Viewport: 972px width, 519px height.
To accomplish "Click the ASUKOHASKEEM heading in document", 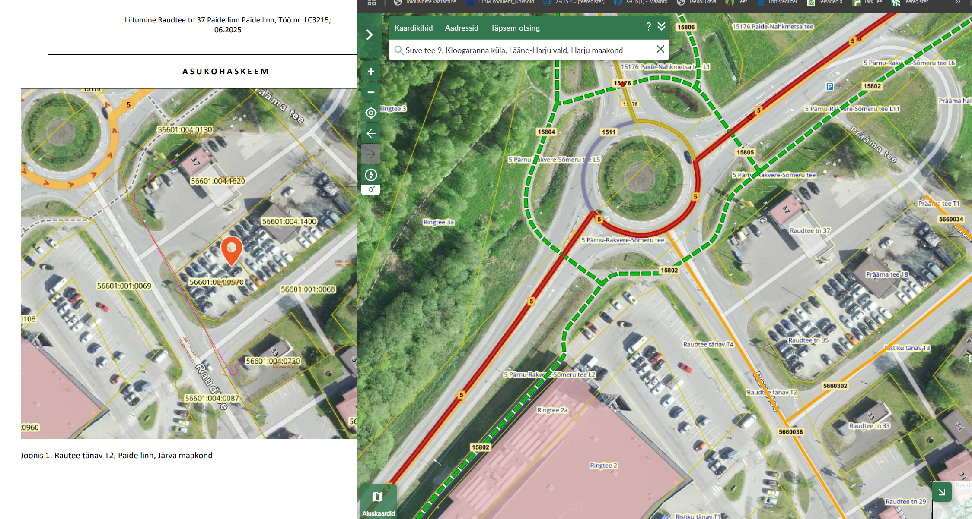I will point(226,72).
